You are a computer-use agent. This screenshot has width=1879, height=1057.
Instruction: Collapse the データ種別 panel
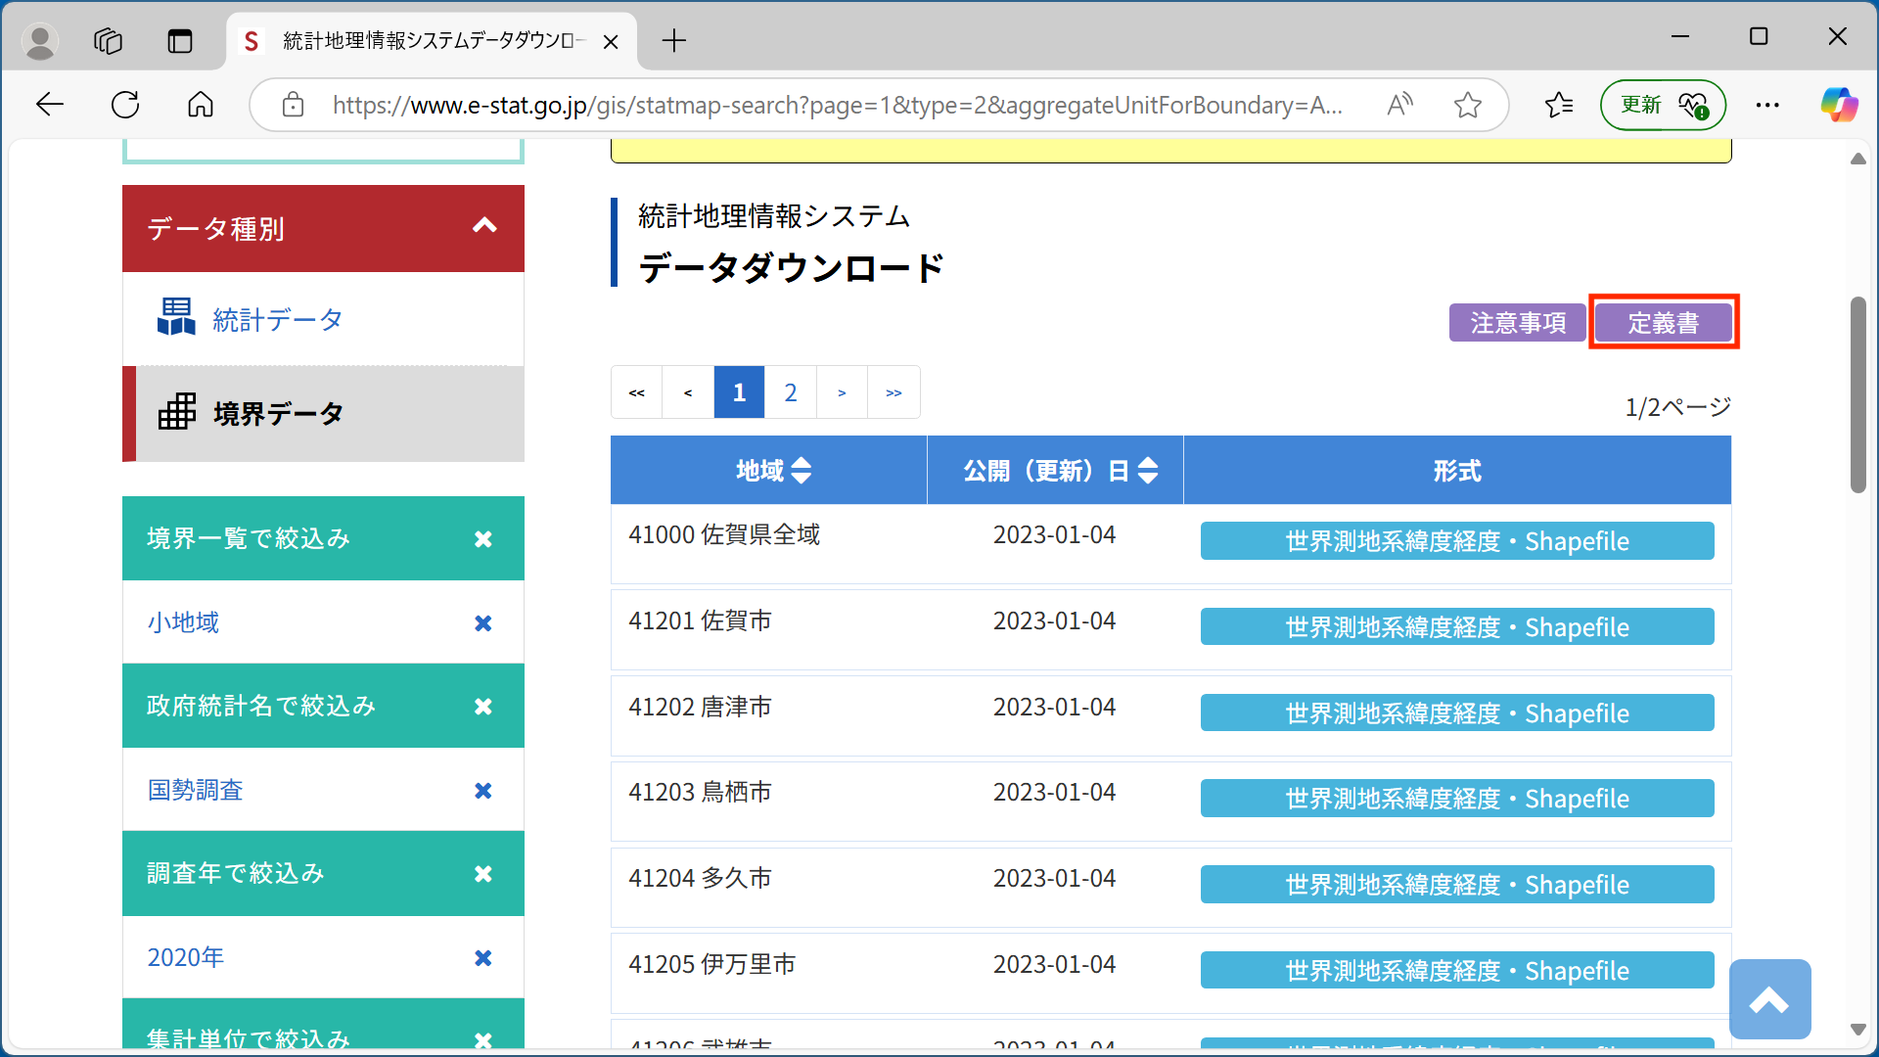click(x=484, y=227)
